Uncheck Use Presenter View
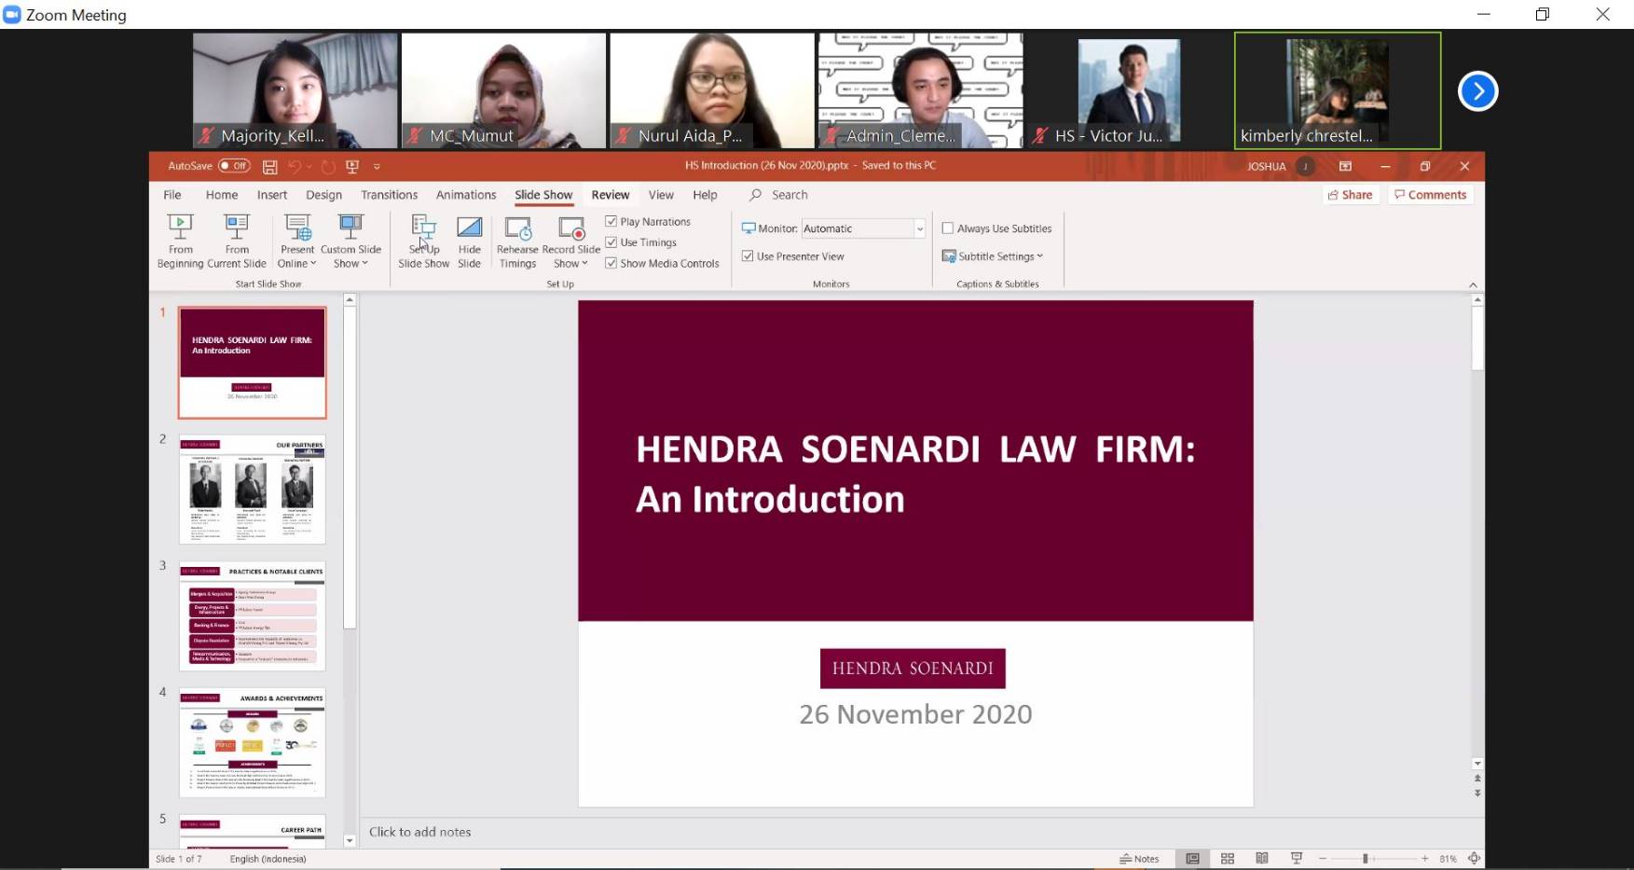The image size is (1634, 870). pyautogui.click(x=748, y=255)
